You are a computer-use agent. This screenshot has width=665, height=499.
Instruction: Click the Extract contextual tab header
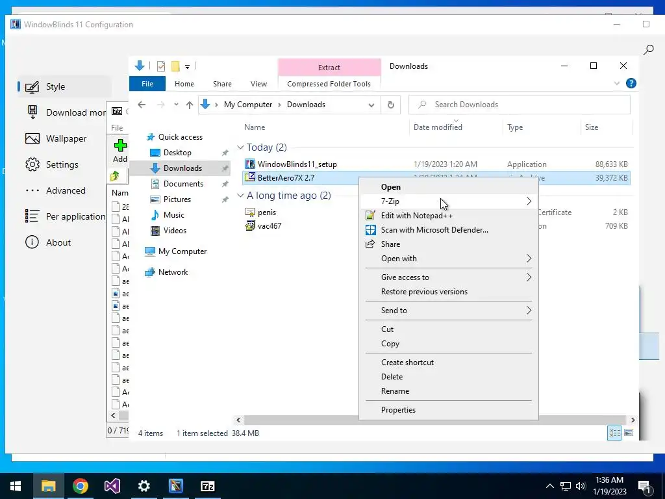pos(329,68)
